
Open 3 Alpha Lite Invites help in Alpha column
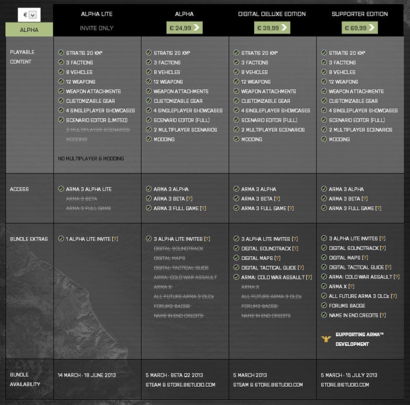(207, 239)
